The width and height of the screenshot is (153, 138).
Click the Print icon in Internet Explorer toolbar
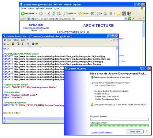coord(105,13)
